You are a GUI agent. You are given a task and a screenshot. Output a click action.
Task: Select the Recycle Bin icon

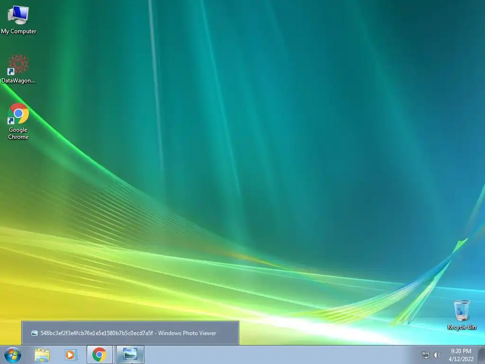click(x=461, y=315)
